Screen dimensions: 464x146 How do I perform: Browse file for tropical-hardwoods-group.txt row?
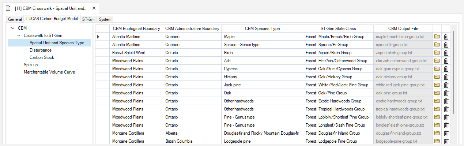[437, 109]
